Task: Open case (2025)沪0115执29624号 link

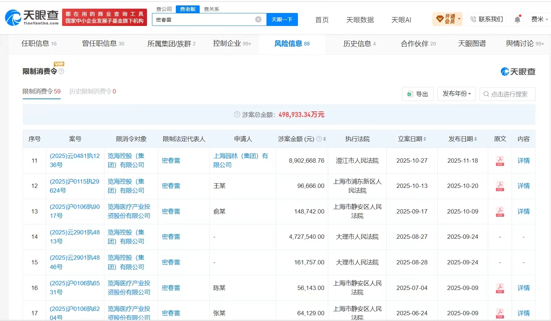Action: click(x=75, y=186)
